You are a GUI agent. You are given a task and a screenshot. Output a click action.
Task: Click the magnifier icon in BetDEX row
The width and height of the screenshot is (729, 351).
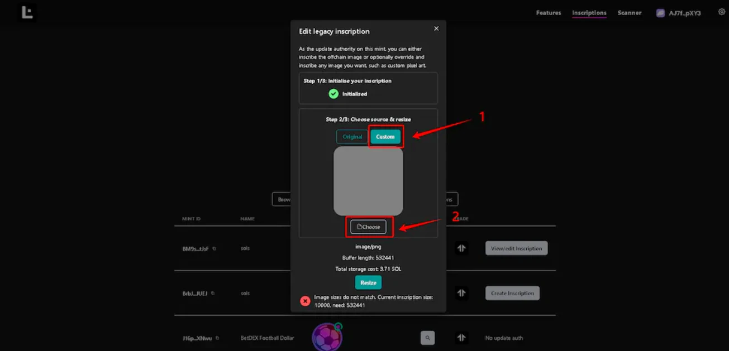pos(427,338)
